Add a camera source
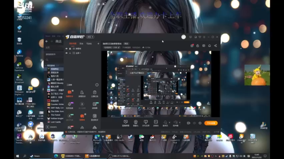Screen dimensions: 284x159 (x=136, y=123)
